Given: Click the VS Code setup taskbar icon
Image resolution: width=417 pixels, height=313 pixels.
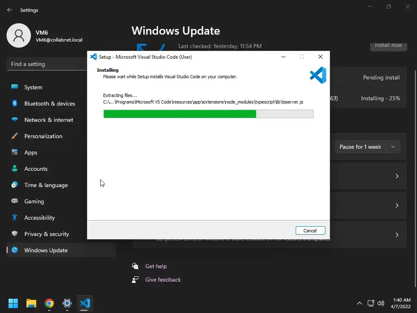Looking at the screenshot, I should [x=85, y=303].
